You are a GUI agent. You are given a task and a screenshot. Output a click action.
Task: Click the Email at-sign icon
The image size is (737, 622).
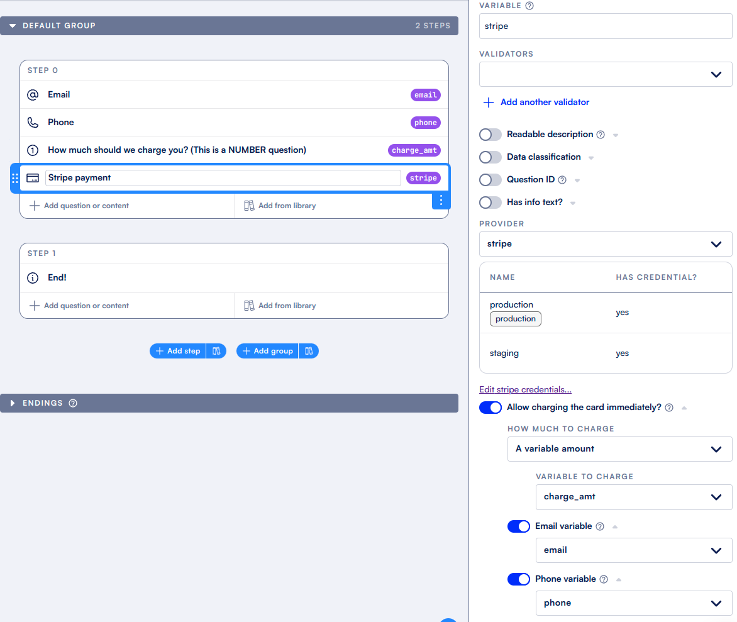pos(33,95)
